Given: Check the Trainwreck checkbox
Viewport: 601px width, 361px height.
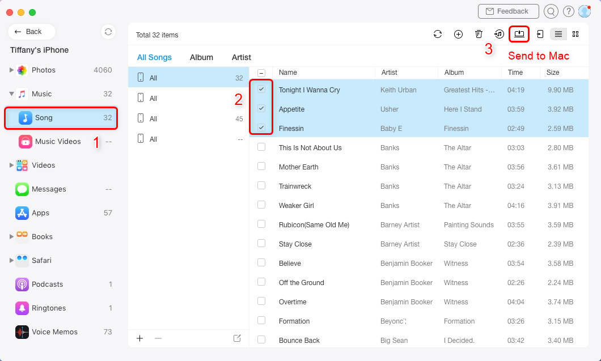Looking at the screenshot, I should point(261,185).
